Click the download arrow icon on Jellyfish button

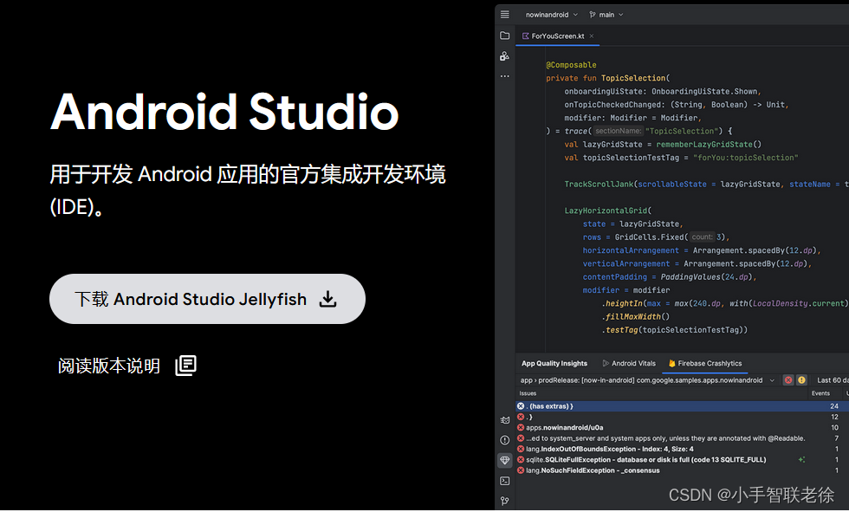click(x=327, y=299)
